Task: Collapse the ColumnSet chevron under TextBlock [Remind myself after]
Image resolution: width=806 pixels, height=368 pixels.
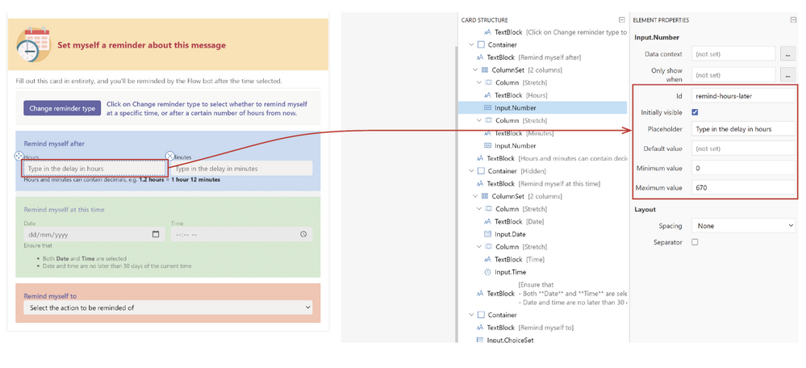Action: (475, 70)
